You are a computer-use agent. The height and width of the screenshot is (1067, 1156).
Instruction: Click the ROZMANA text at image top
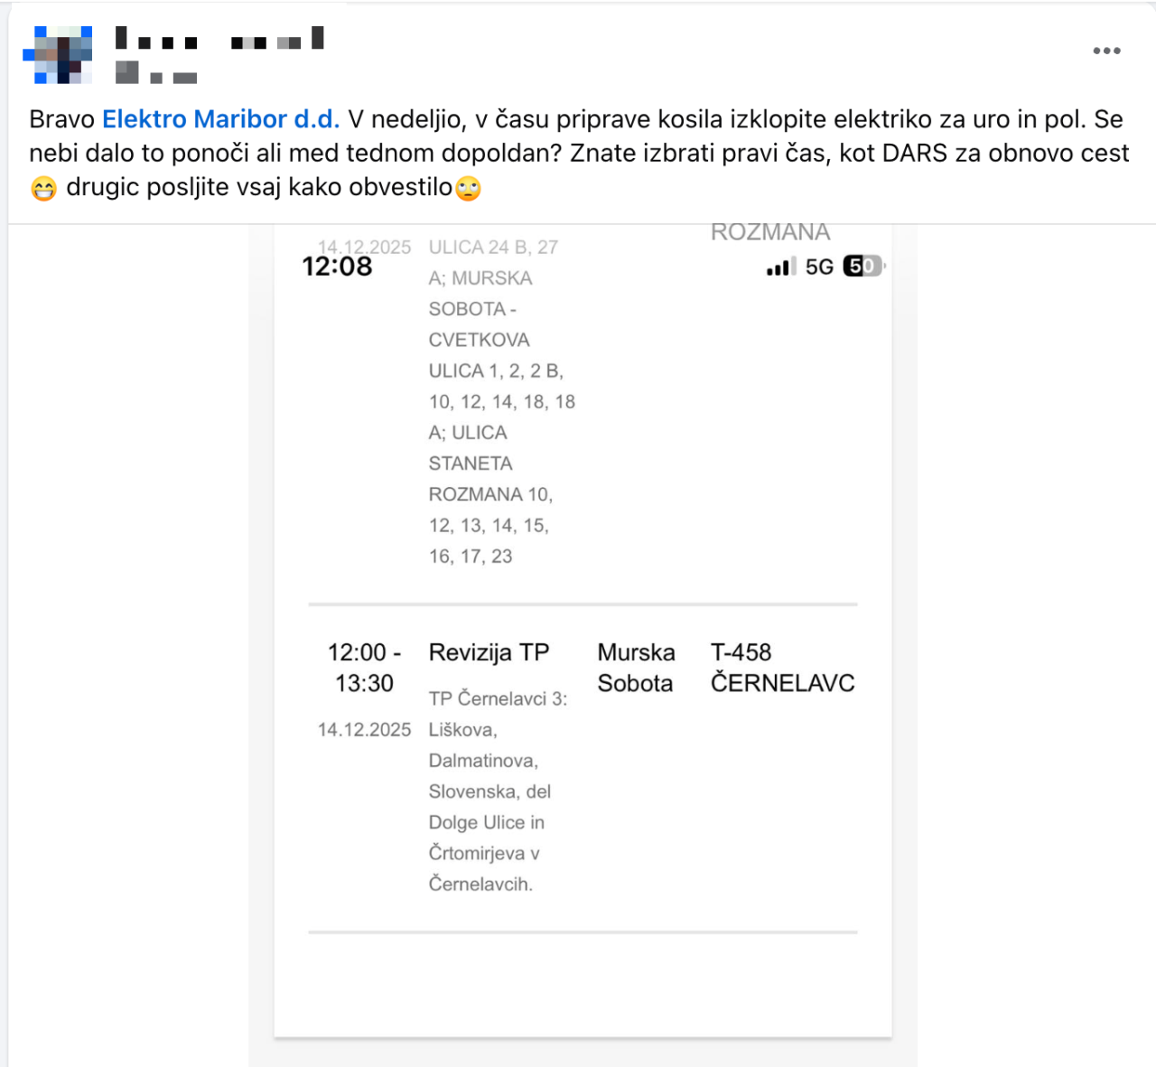770,233
